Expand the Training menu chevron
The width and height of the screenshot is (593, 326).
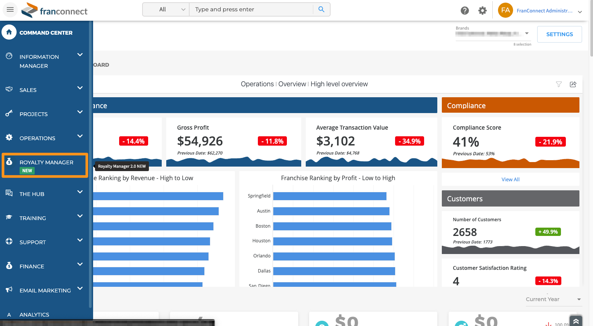(x=80, y=216)
